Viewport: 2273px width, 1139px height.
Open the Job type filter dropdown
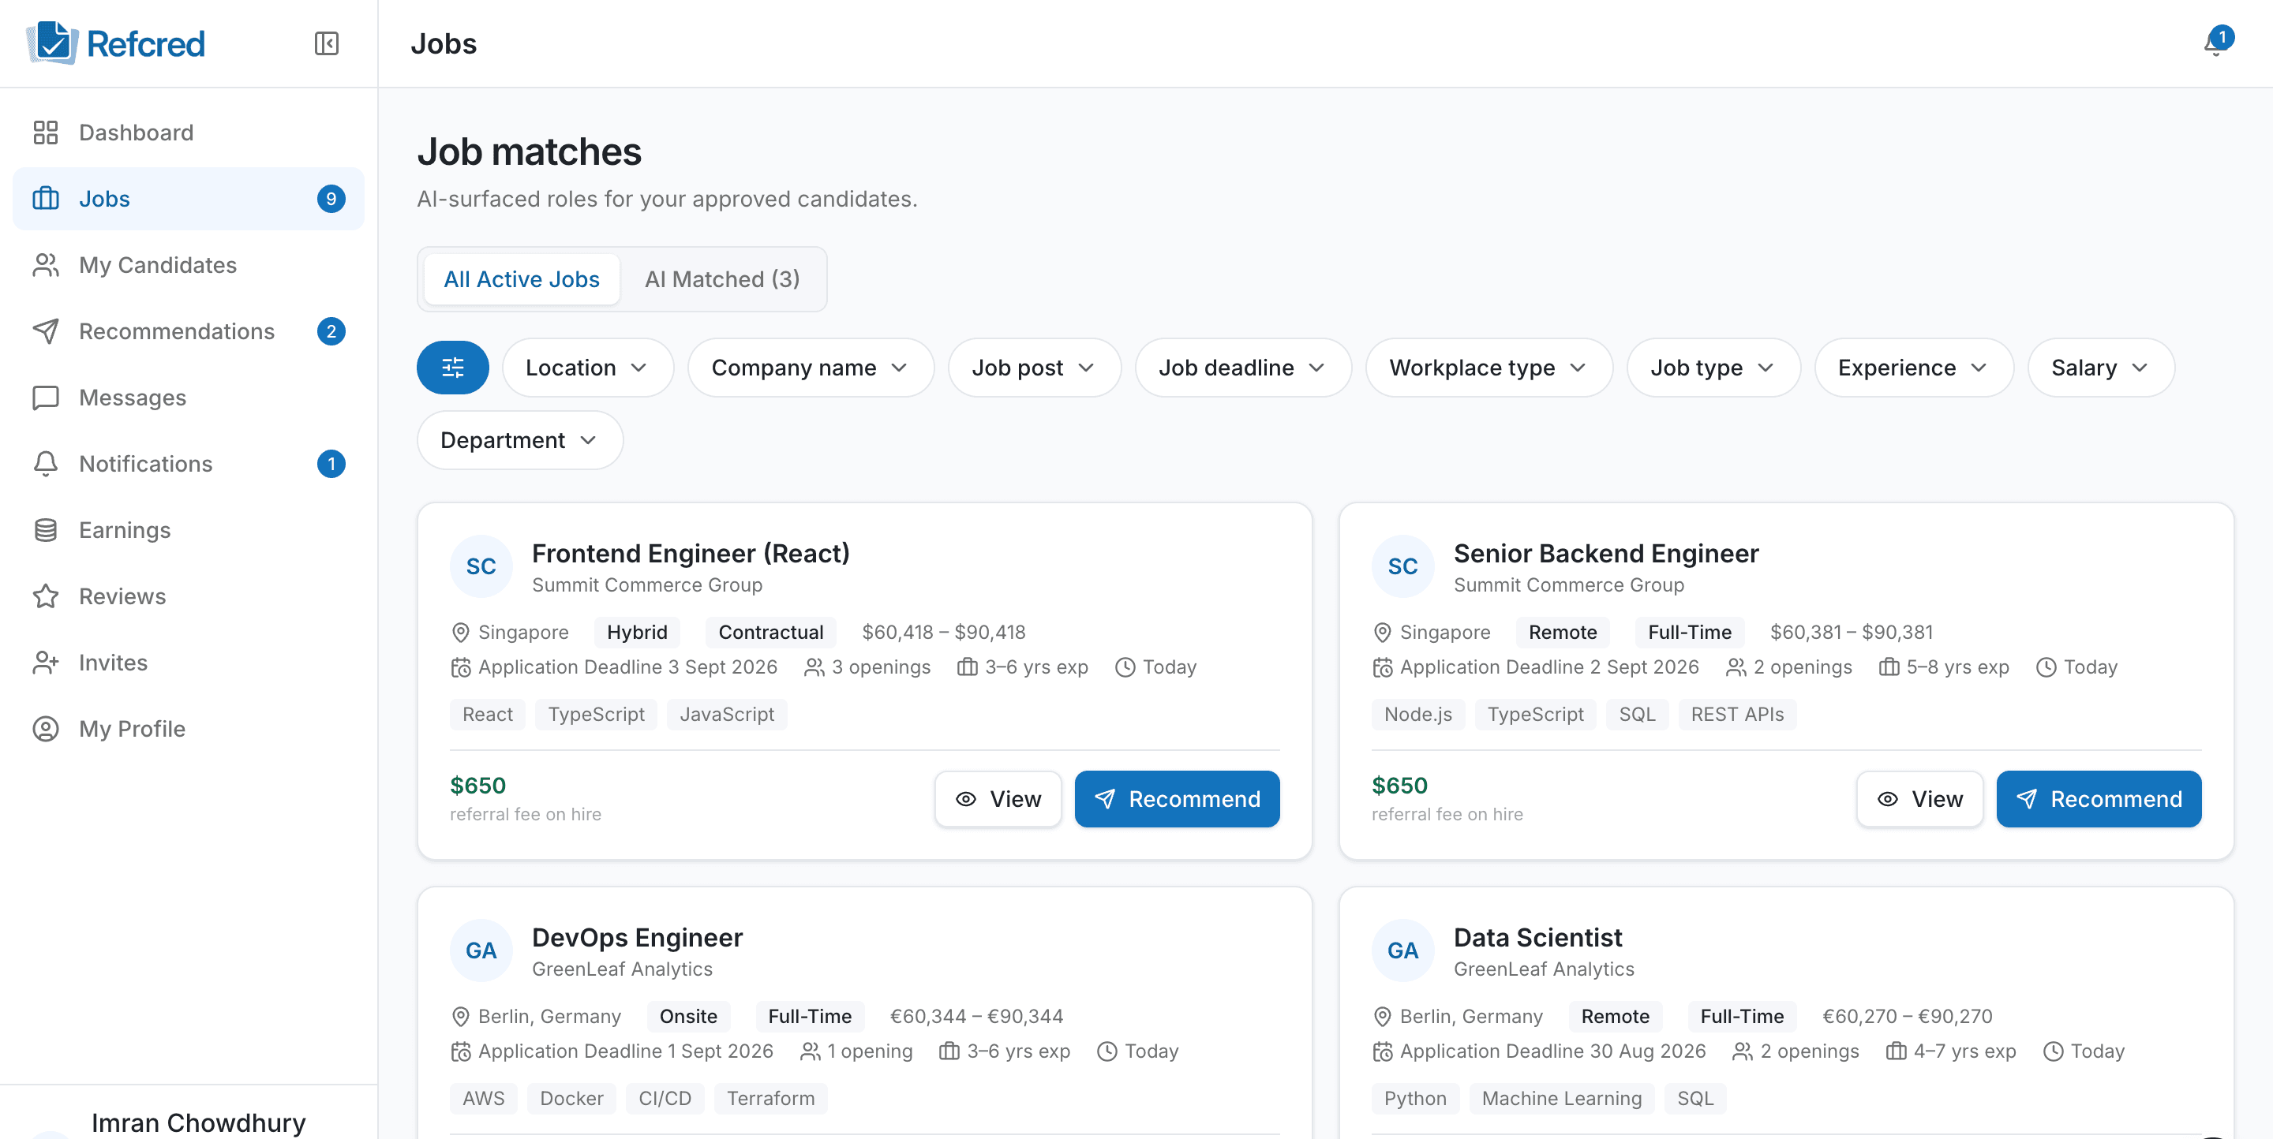tap(1713, 368)
